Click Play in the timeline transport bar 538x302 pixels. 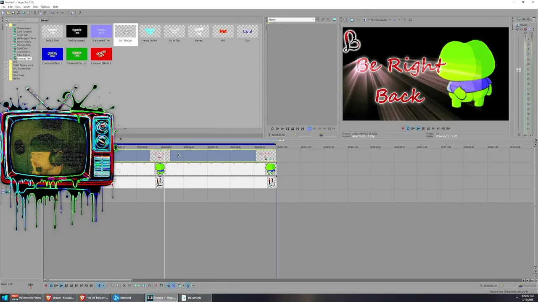coord(61,286)
